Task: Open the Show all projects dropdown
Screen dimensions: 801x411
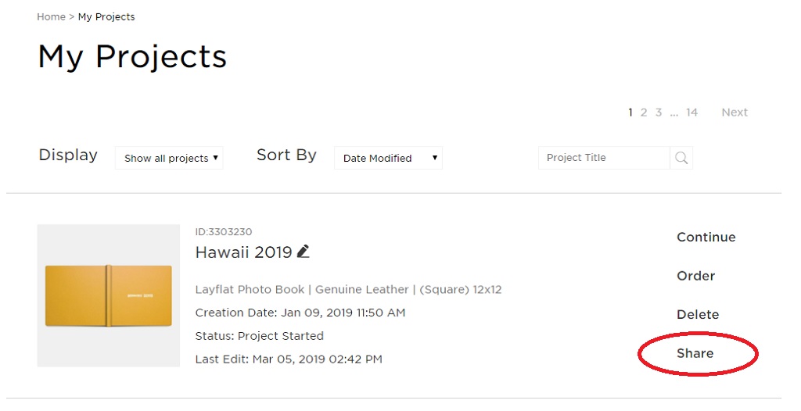Action: tap(169, 158)
